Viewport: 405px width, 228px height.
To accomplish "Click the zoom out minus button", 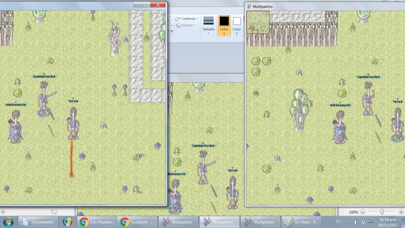I will (x=363, y=212).
